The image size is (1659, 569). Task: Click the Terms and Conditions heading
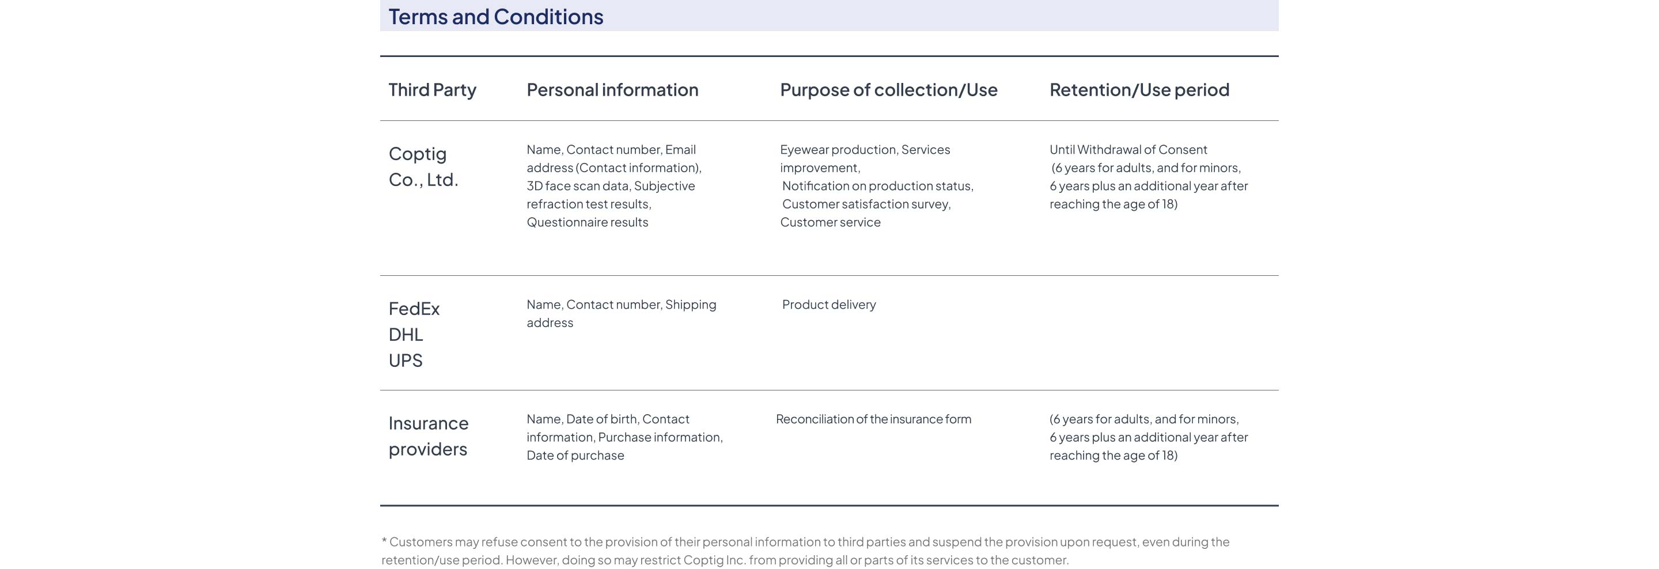[495, 17]
